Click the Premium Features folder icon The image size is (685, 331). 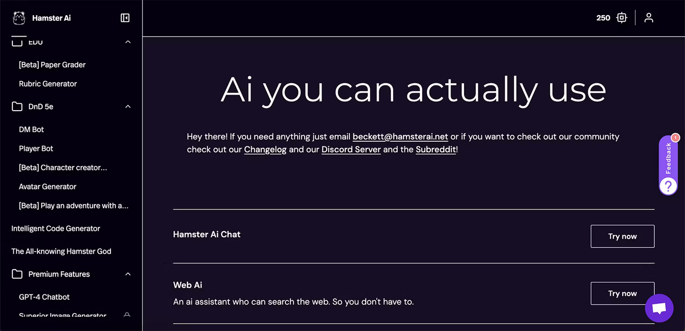(17, 274)
